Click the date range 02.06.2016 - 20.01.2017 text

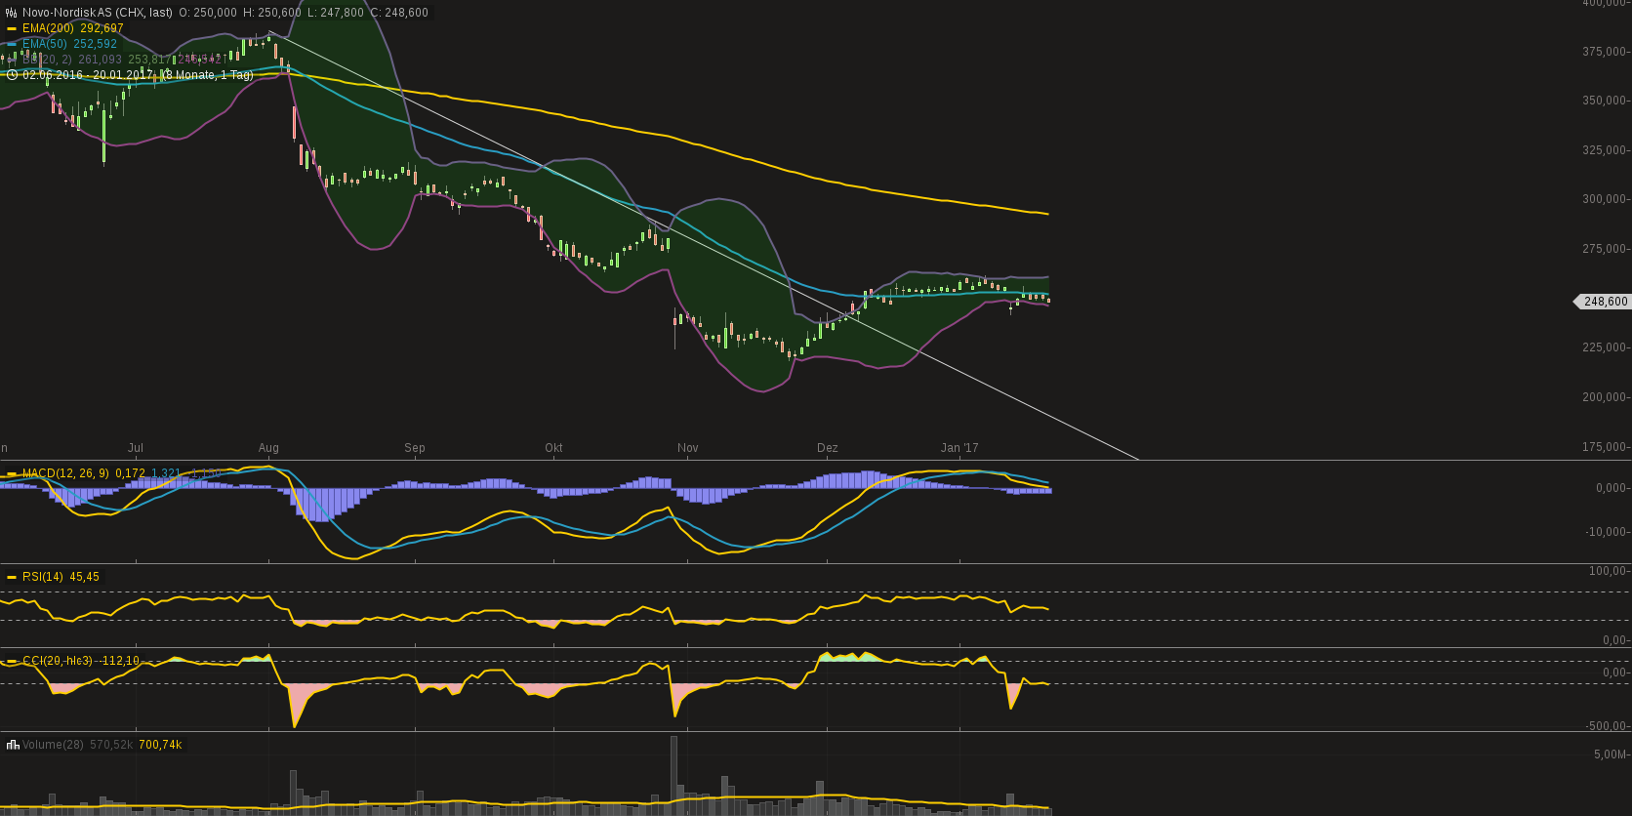[x=88, y=75]
